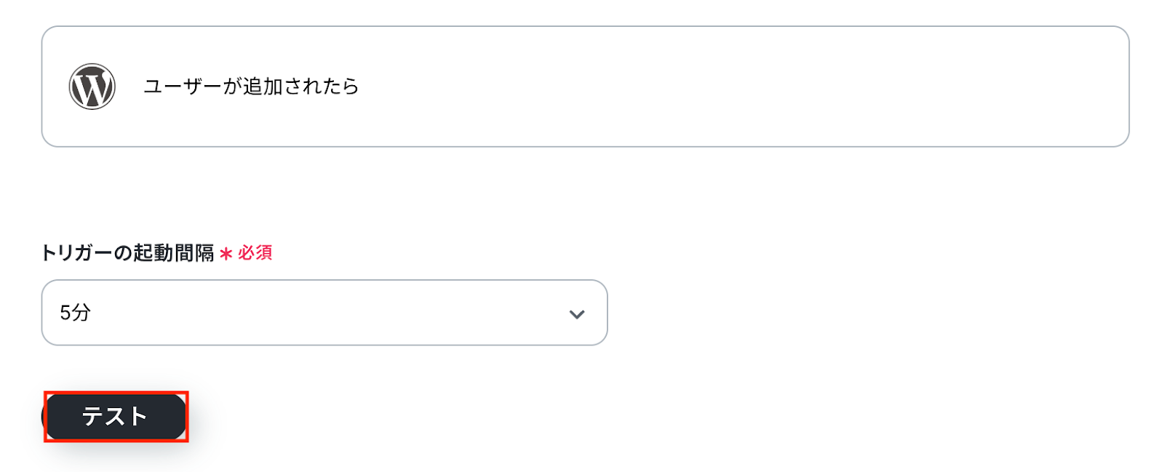Click the W emblem next to ユーザーが追加されたら
1164x472 pixels.
coord(92,87)
